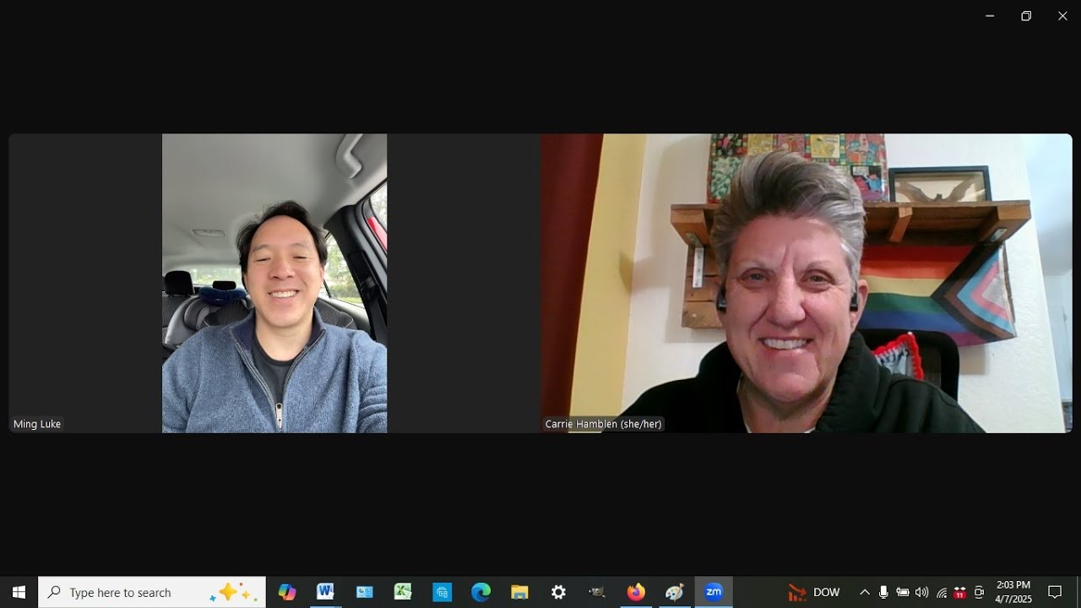Open the Windows Start menu
Screen dimensions: 1081x608
click(x=19, y=592)
